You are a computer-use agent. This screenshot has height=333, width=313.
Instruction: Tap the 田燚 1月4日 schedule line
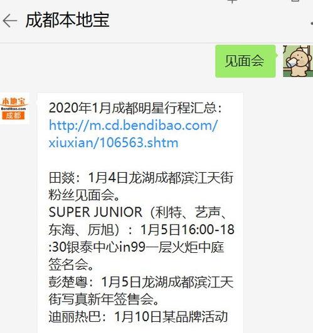pyautogui.click(x=141, y=177)
